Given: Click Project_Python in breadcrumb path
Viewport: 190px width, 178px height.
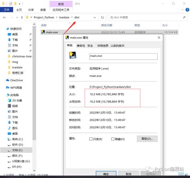Looking at the screenshot, I should tap(44, 18).
